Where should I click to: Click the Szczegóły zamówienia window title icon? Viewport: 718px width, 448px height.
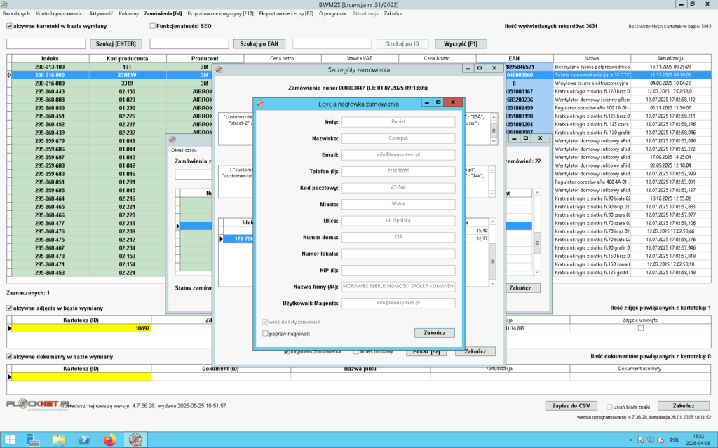pyautogui.click(x=219, y=69)
